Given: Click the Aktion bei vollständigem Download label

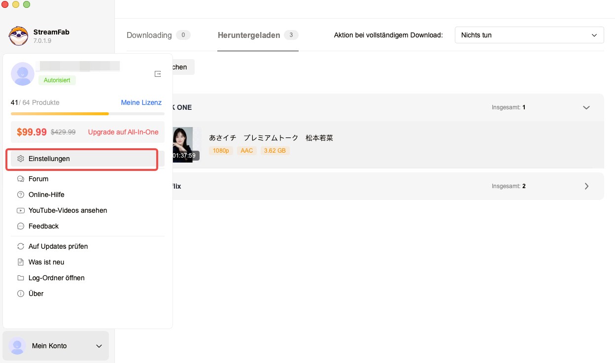Looking at the screenshot, I should pyautogui.click(x=388, y=35).
